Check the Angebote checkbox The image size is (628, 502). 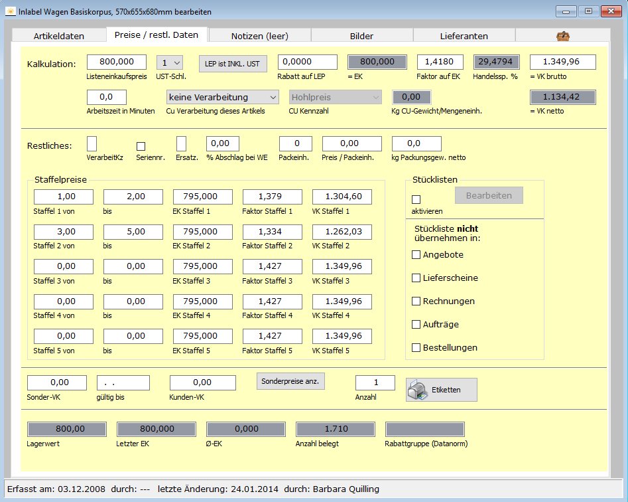tap(416, 254)
